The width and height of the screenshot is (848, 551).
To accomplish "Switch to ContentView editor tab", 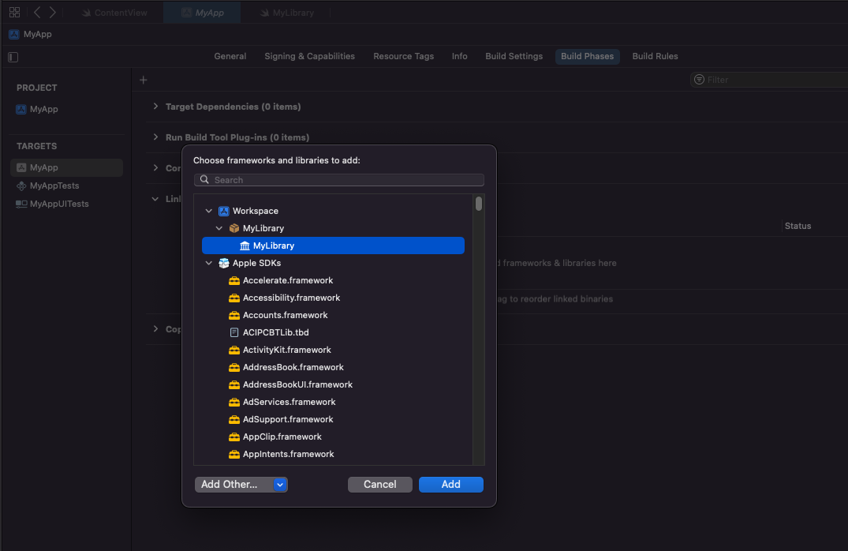I will tap(114, 13).
